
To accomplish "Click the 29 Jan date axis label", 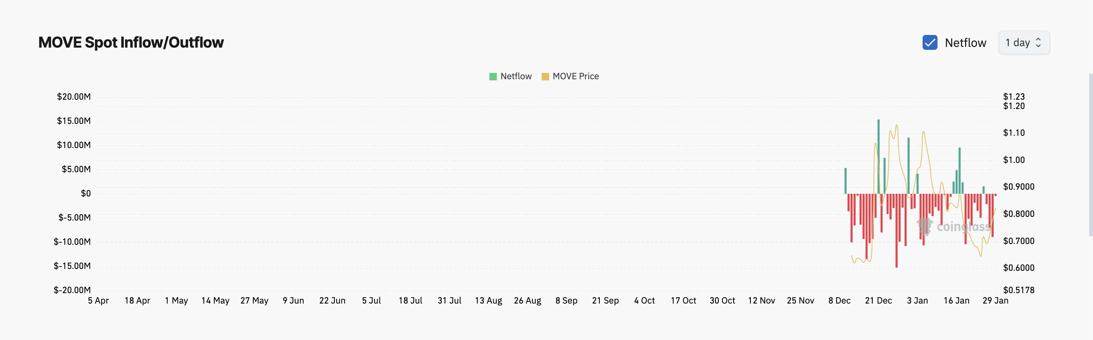I will (996, 301).
